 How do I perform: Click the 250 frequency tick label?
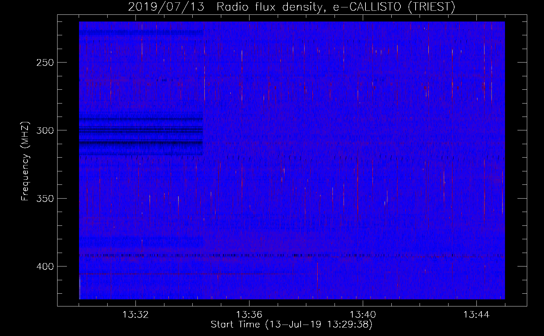click(x=45, y=62)
